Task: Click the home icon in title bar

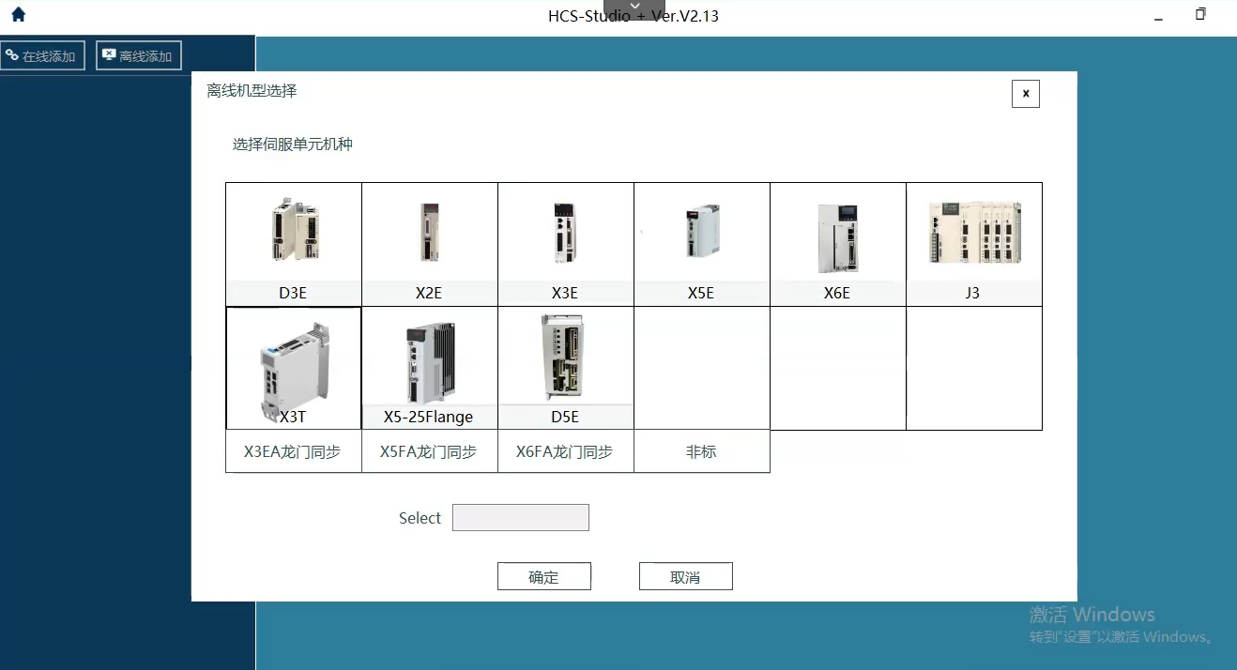Action: [18, 14]
